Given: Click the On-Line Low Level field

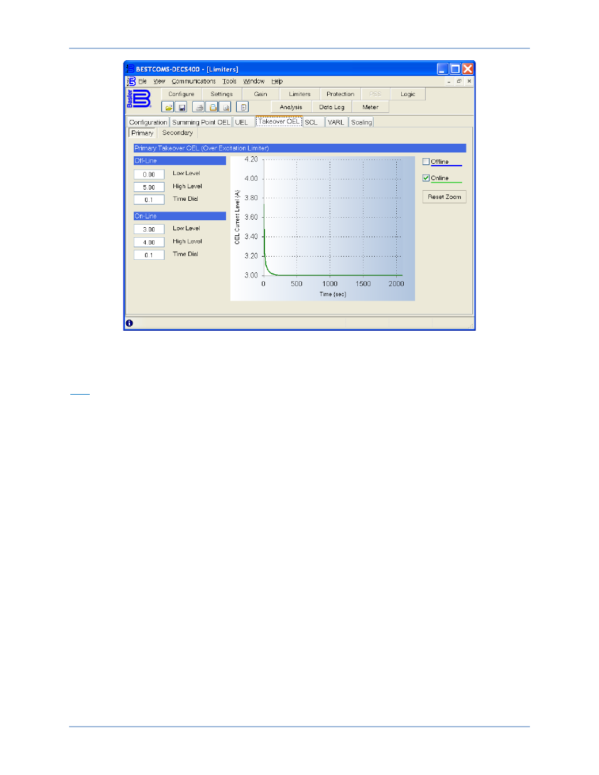Looking at the screenshot, I should (149, 230).
